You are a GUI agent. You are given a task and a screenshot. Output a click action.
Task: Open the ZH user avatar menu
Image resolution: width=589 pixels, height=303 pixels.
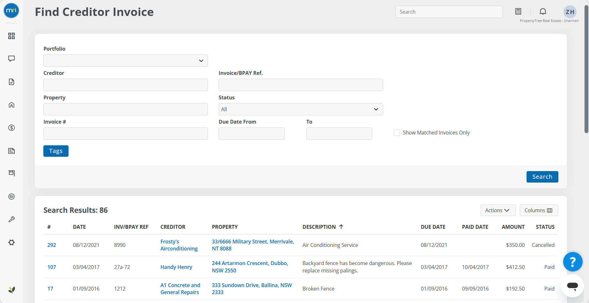pos(570,12)
